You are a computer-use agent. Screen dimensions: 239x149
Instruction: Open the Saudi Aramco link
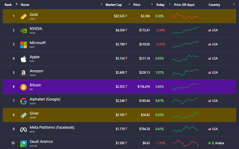41,141
